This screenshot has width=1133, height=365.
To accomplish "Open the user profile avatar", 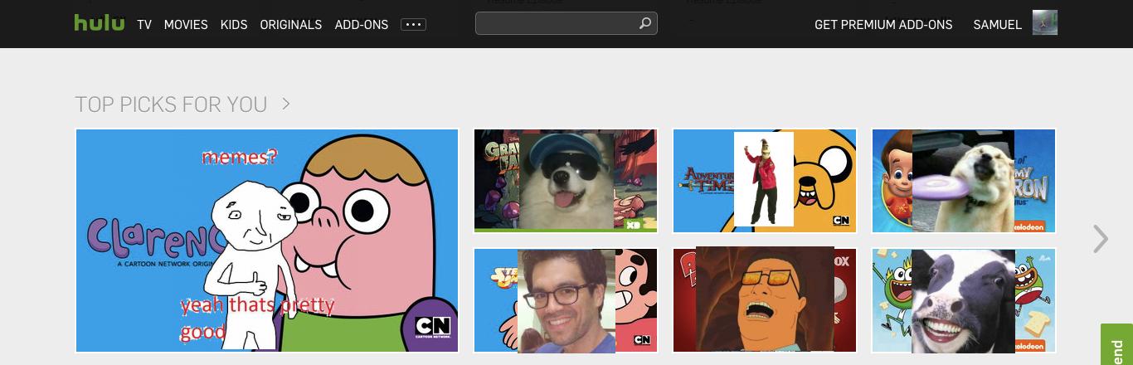I will [x=1044, y=23].
